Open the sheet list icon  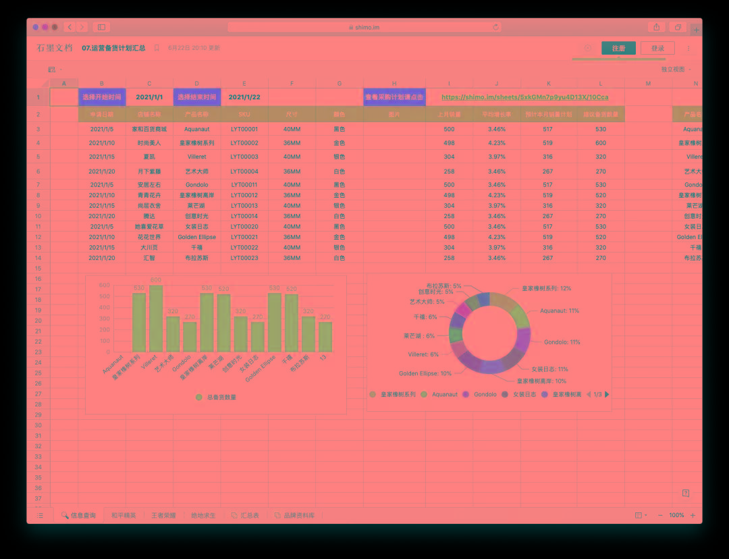click(x=40, y=515)
